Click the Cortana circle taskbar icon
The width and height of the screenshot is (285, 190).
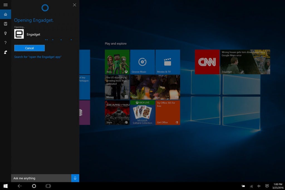pos(34,186)
